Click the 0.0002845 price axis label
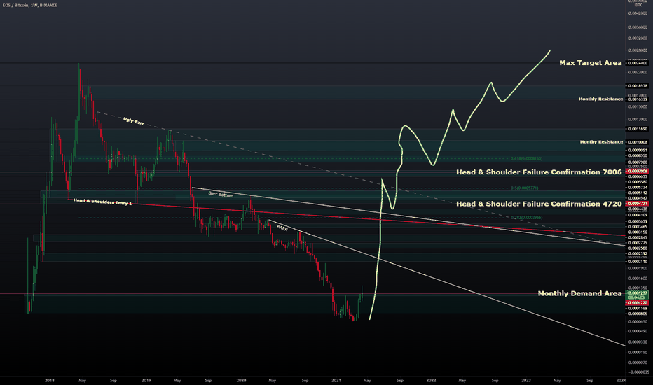 click(638, 238)
